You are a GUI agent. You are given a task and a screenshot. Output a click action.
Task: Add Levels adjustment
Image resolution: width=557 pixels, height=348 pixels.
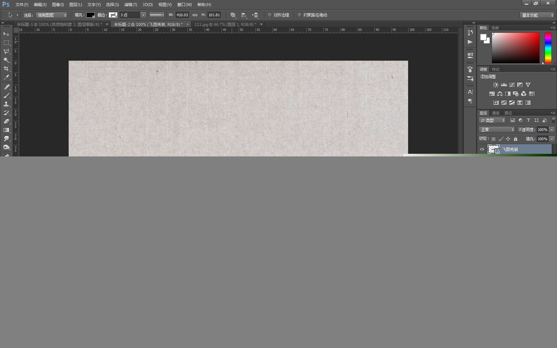pyautogui.click(x=504, y=85)
